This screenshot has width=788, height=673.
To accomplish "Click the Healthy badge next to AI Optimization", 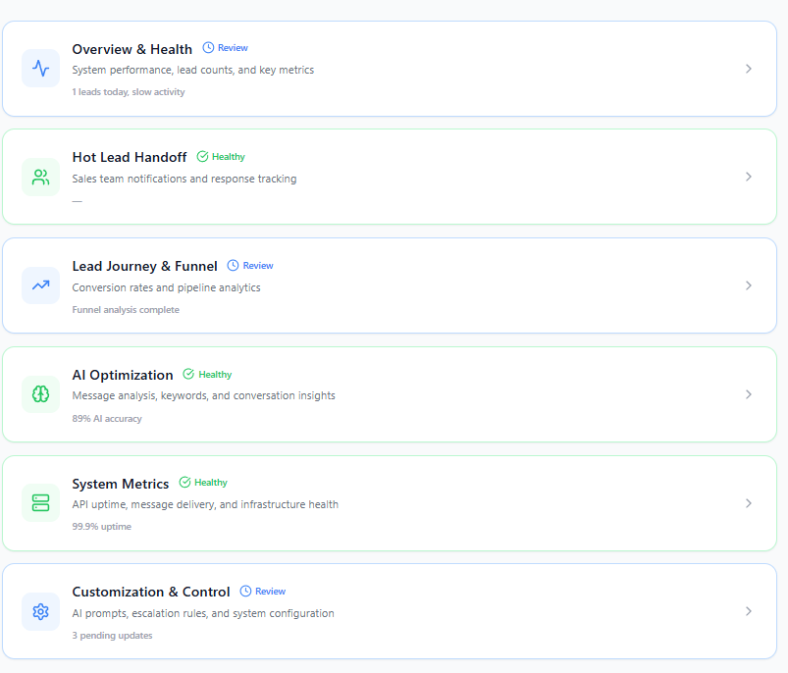I will coord(207,375).
